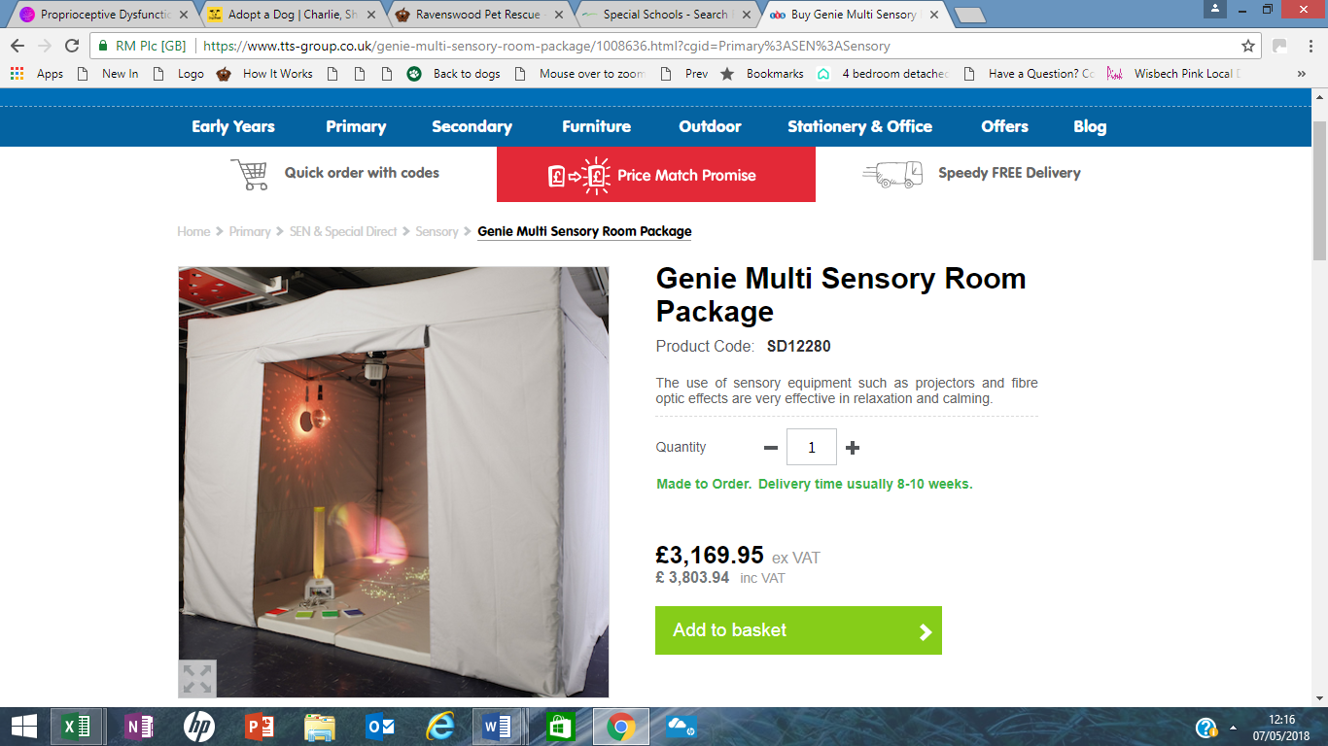This screenshot has height=746, width=1328.
Task: Click the Price Match Promise banner
Action: (x=656, y=175)
